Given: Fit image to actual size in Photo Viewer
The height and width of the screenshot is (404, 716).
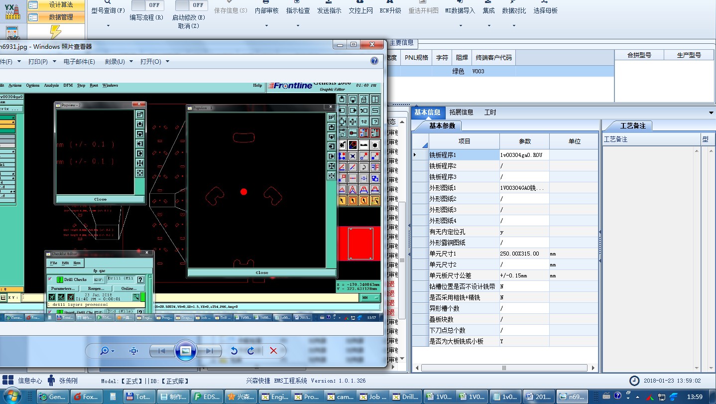Looking at the screenshot, I should 133,351.
